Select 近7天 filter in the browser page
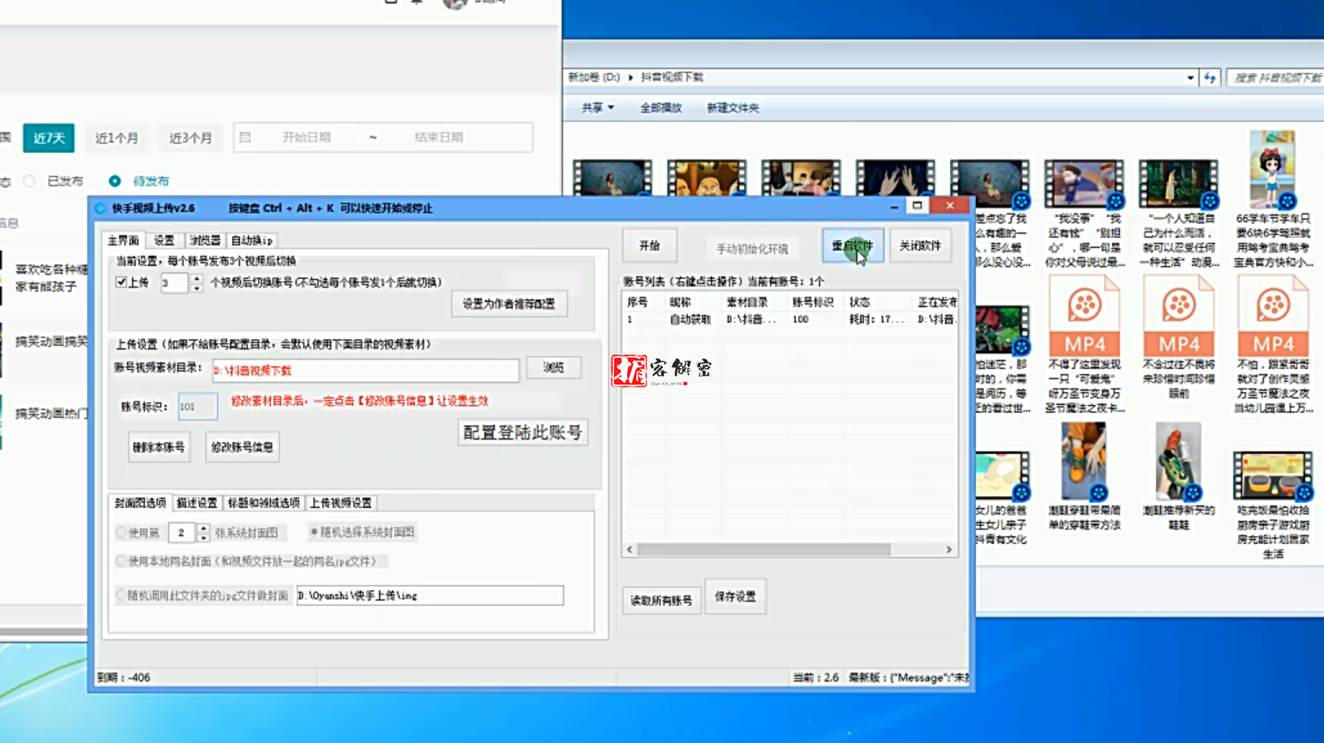 [x=49, y=138]
